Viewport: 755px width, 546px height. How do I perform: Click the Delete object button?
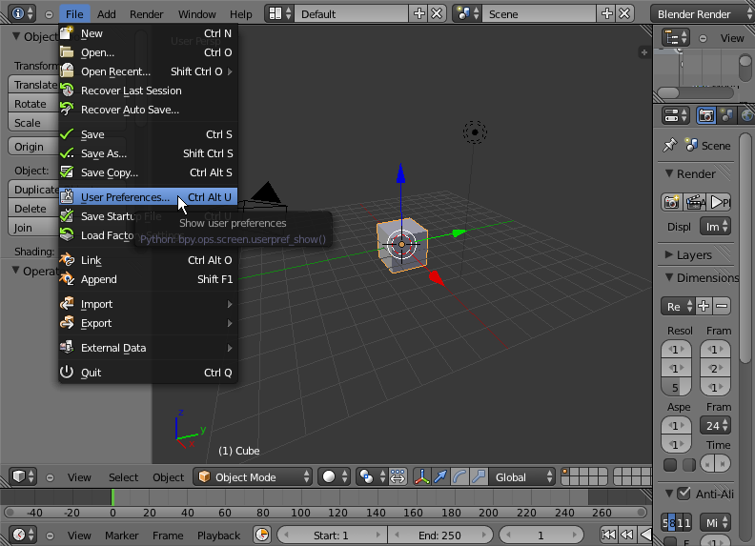(33, 209)
